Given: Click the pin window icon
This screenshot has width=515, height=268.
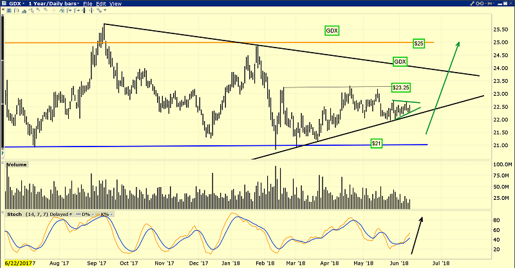Looking at the screenshot, I should pos(489,3).
